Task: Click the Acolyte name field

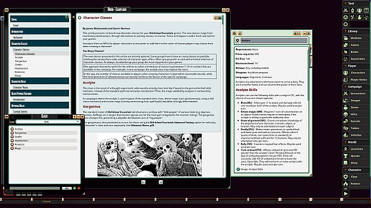Action: (274, 40)
